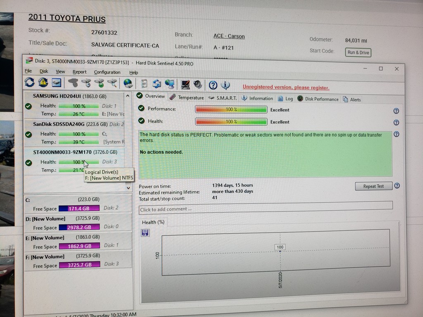Click the E: free space 1862.9 GB bar
The width and height of the screenshot is (423, 317).
tap(79, 246)
